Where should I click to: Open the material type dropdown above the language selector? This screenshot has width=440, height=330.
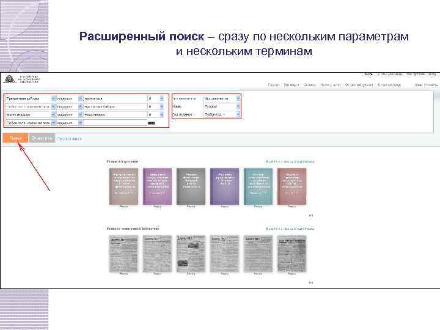222,98
